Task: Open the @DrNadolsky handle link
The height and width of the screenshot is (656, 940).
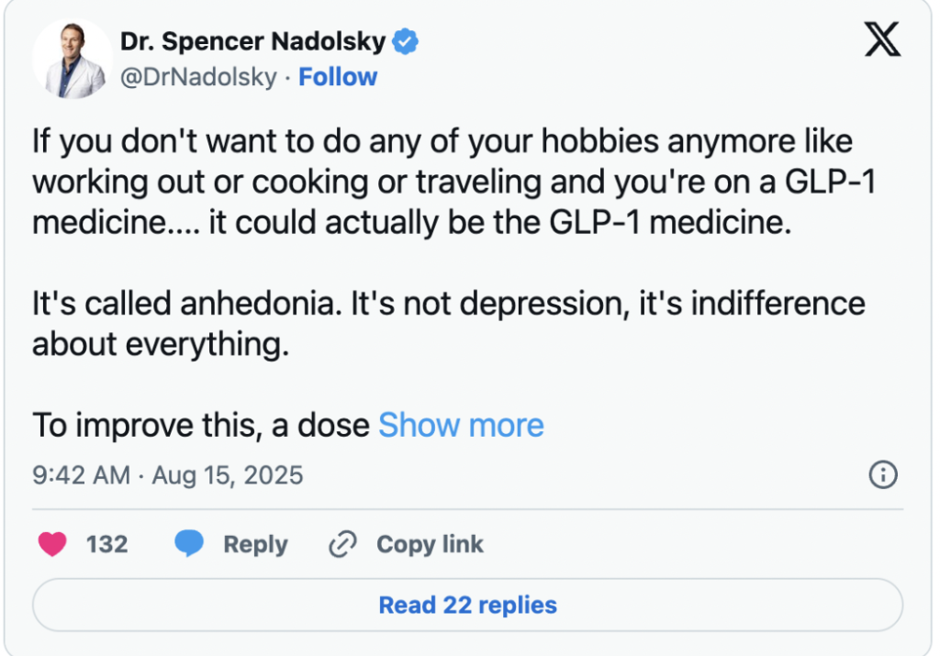Action: (x=198, y=77)
